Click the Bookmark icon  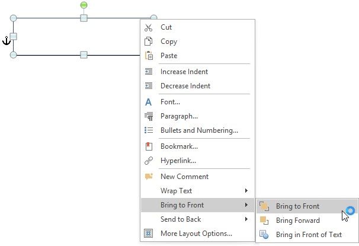(149, 146)
